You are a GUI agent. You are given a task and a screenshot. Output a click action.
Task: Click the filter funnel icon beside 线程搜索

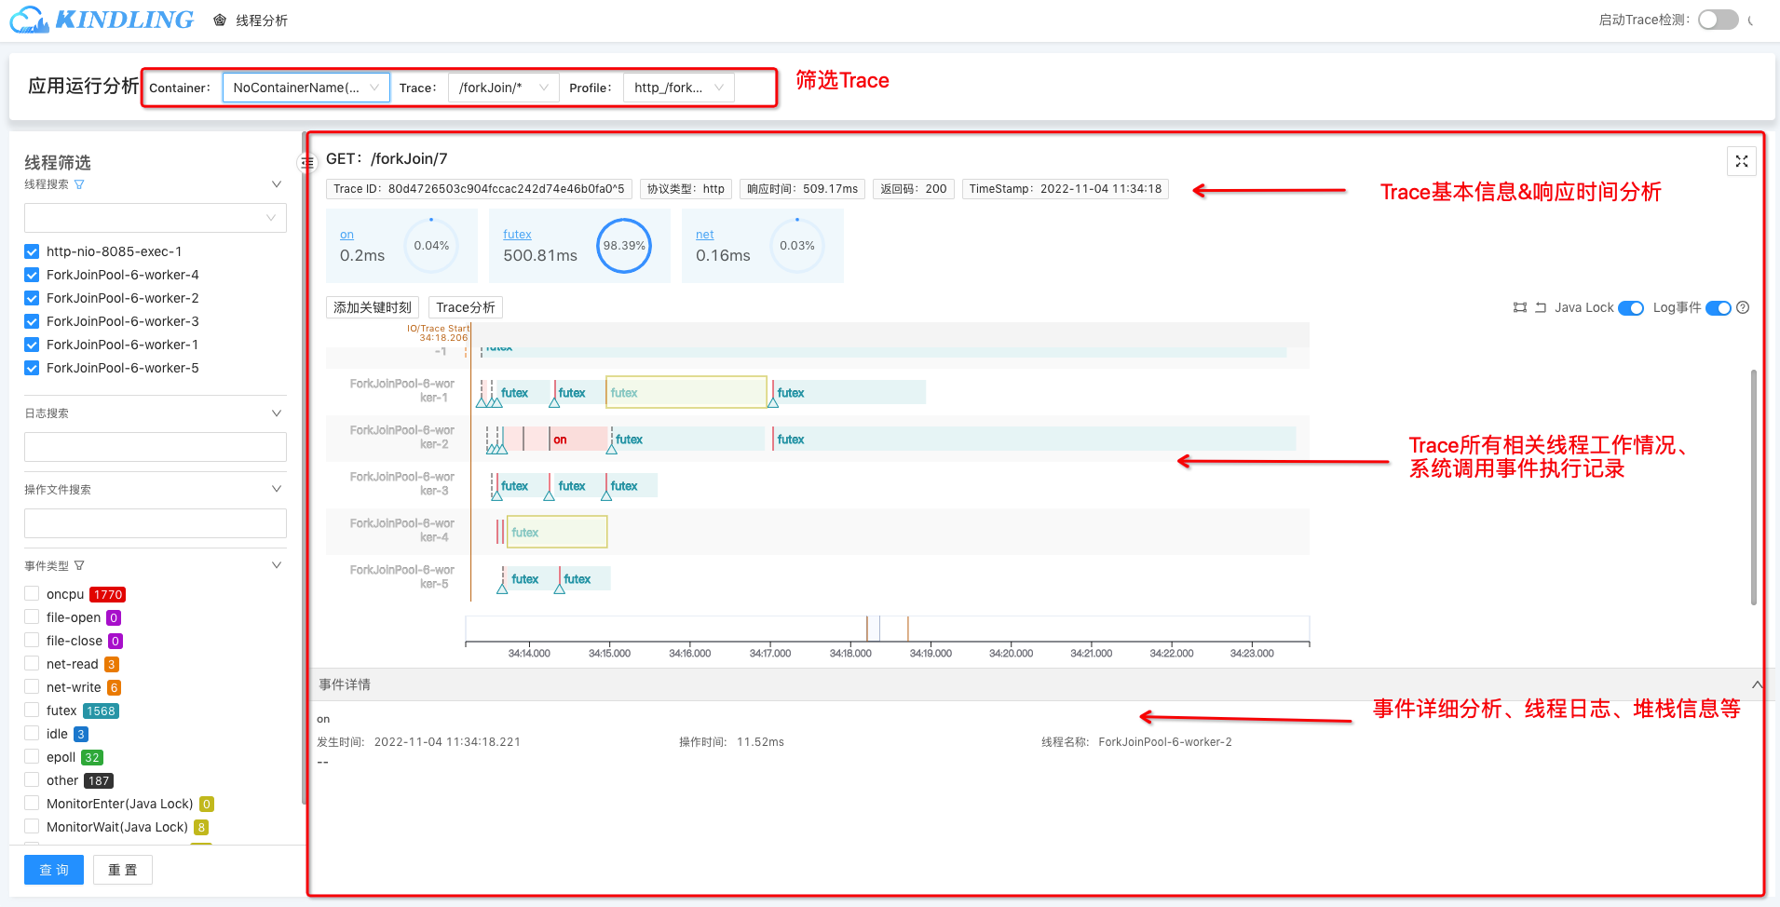tap(79, 184)
